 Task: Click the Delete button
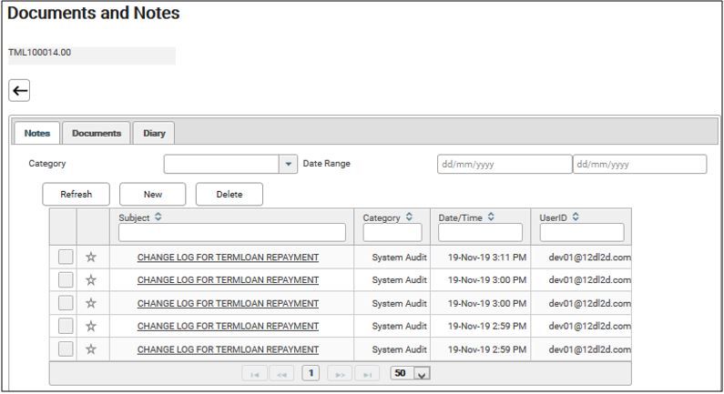(229, 194)
